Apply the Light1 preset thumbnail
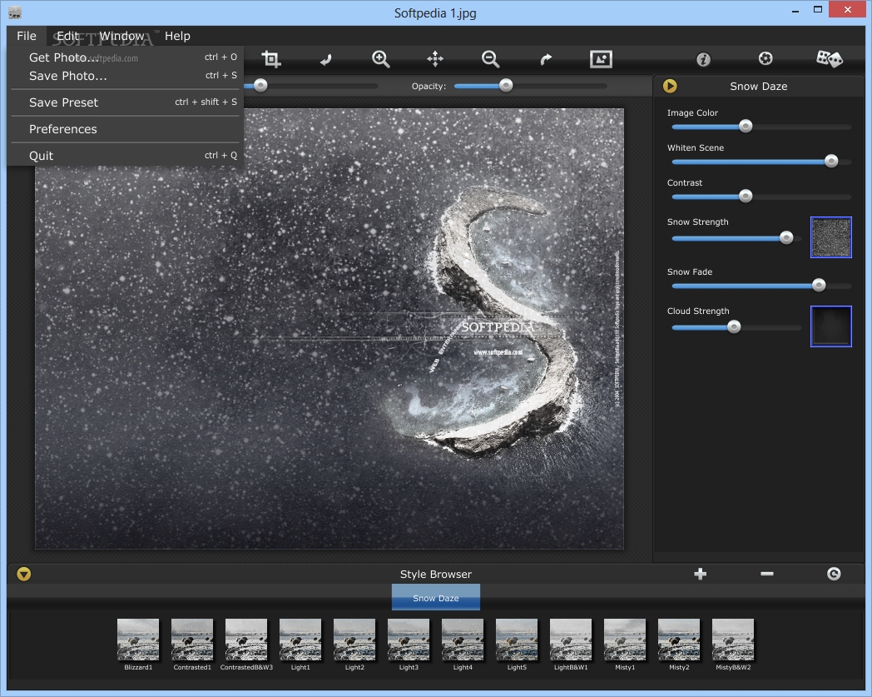 point(300,640)
